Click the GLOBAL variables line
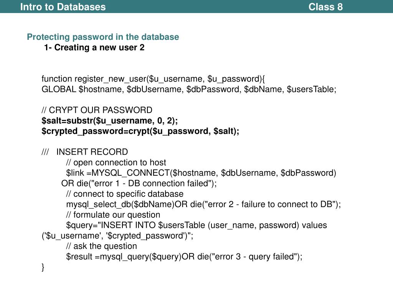393x294 pixels. point(189,89)
